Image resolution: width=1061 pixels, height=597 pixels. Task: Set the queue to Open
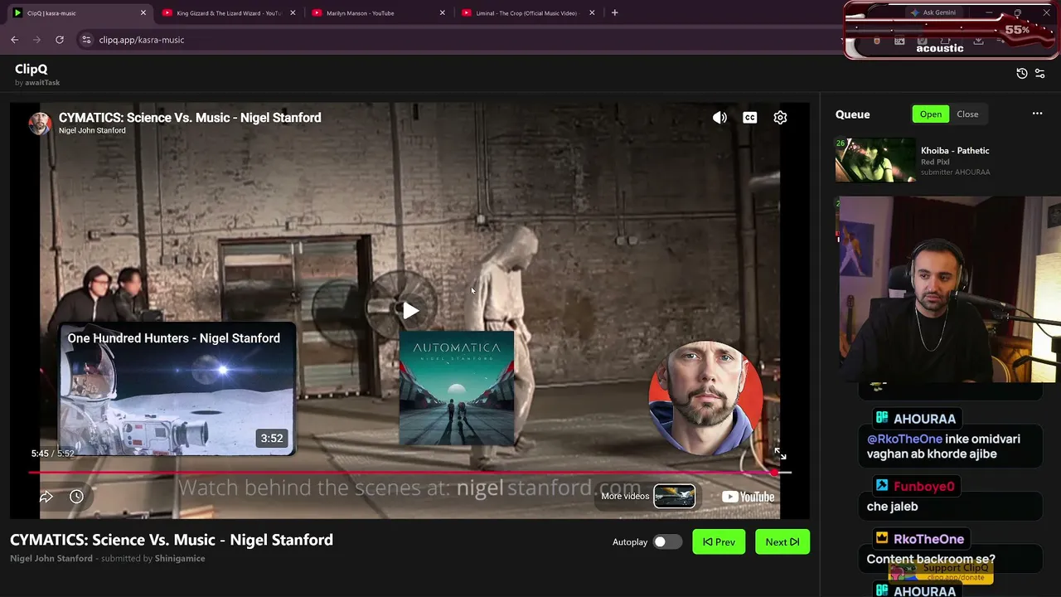931,114
